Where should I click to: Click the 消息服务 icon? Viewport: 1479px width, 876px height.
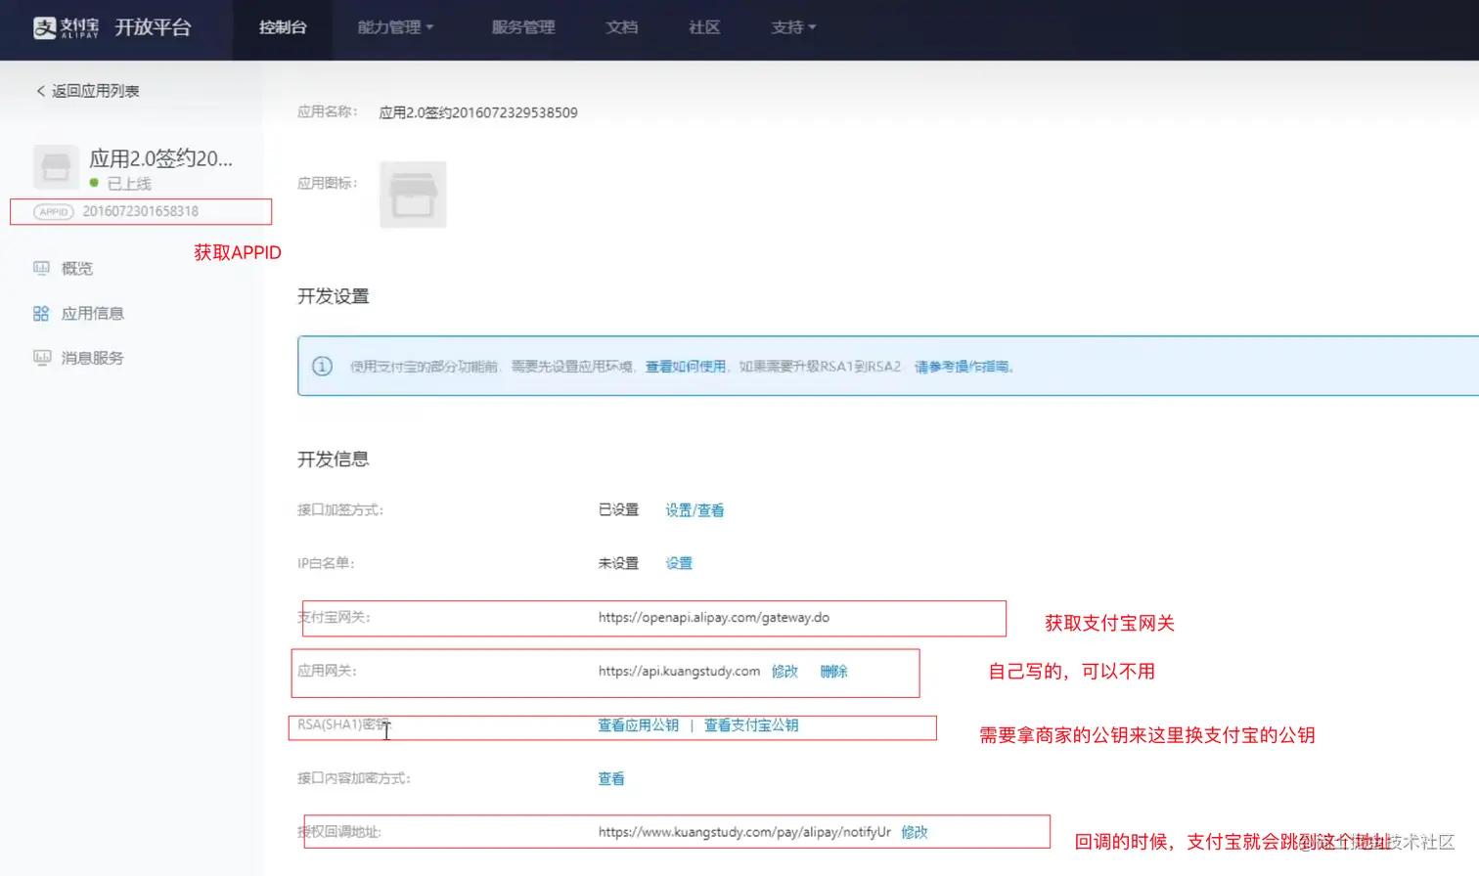pyautogui.click(x=41, y=358)
